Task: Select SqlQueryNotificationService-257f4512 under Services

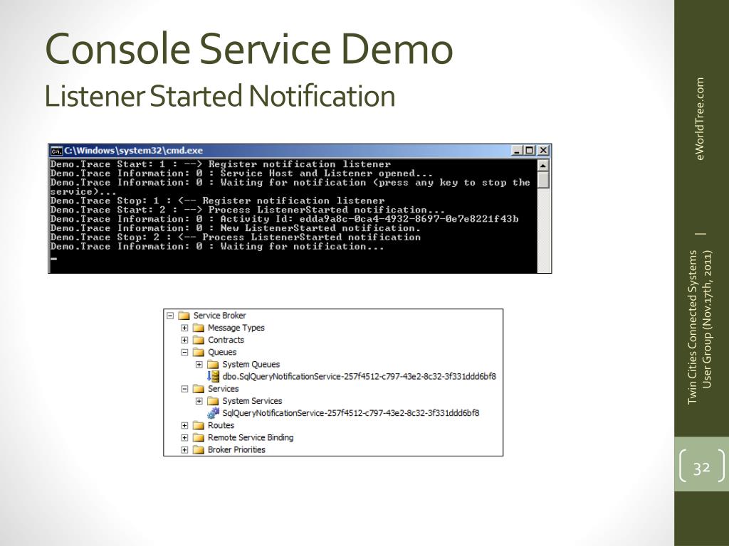Action: click(x=350, y=413)
